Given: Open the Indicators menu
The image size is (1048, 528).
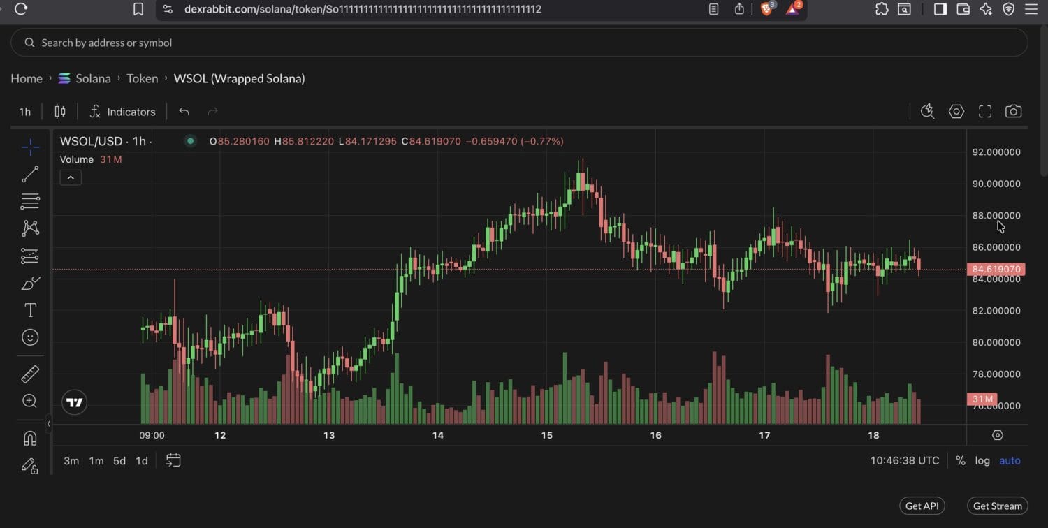Looking at the screenshot, I should pos(123,112).
